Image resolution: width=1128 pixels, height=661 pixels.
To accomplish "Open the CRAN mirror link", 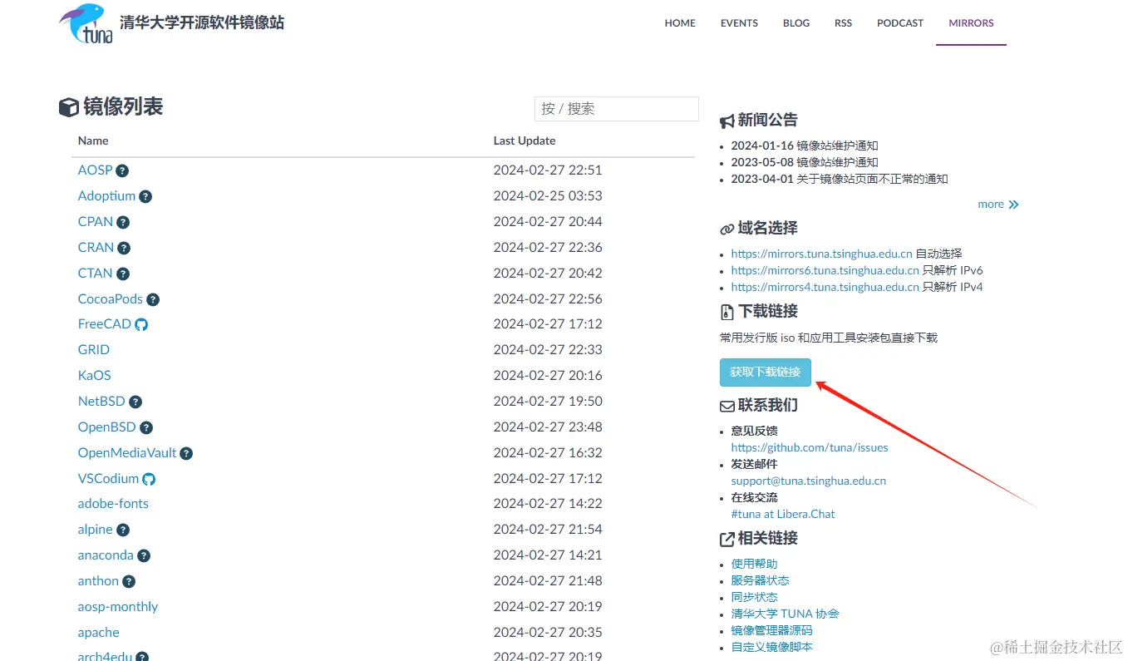I will click(x=96, y=247).
